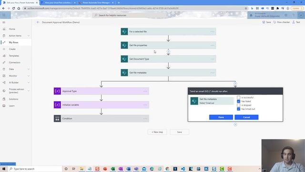The image size is (305, 172).
Task: Select Get file metadata in run after panel
Action: (x=212, y=101)
